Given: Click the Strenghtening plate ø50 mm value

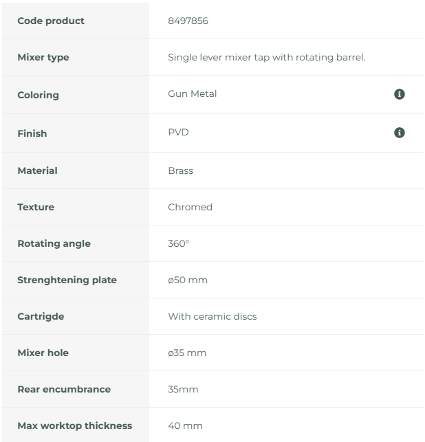Looking at the screenshot, I should pyautogui.click(x=188, y=280).
